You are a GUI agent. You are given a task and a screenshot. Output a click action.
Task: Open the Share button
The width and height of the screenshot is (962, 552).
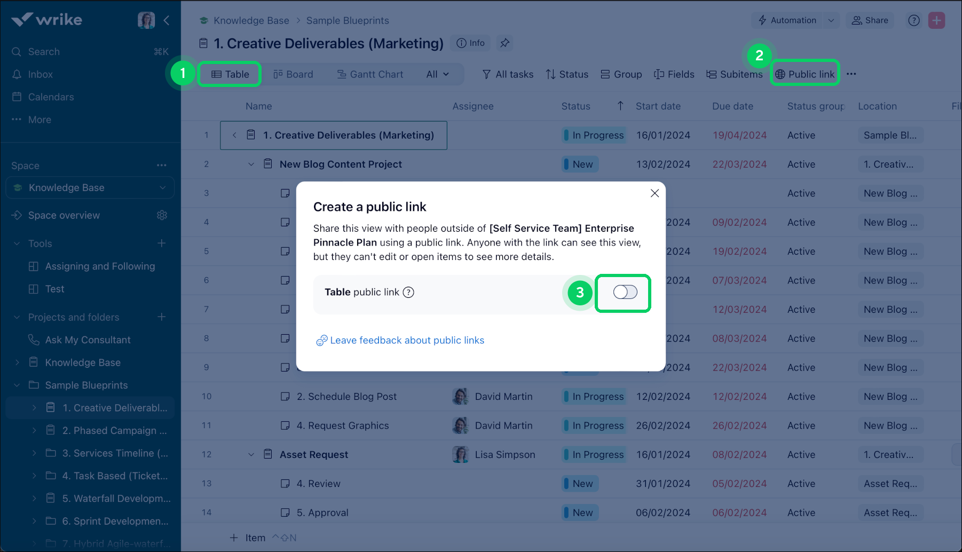(870, 20)
